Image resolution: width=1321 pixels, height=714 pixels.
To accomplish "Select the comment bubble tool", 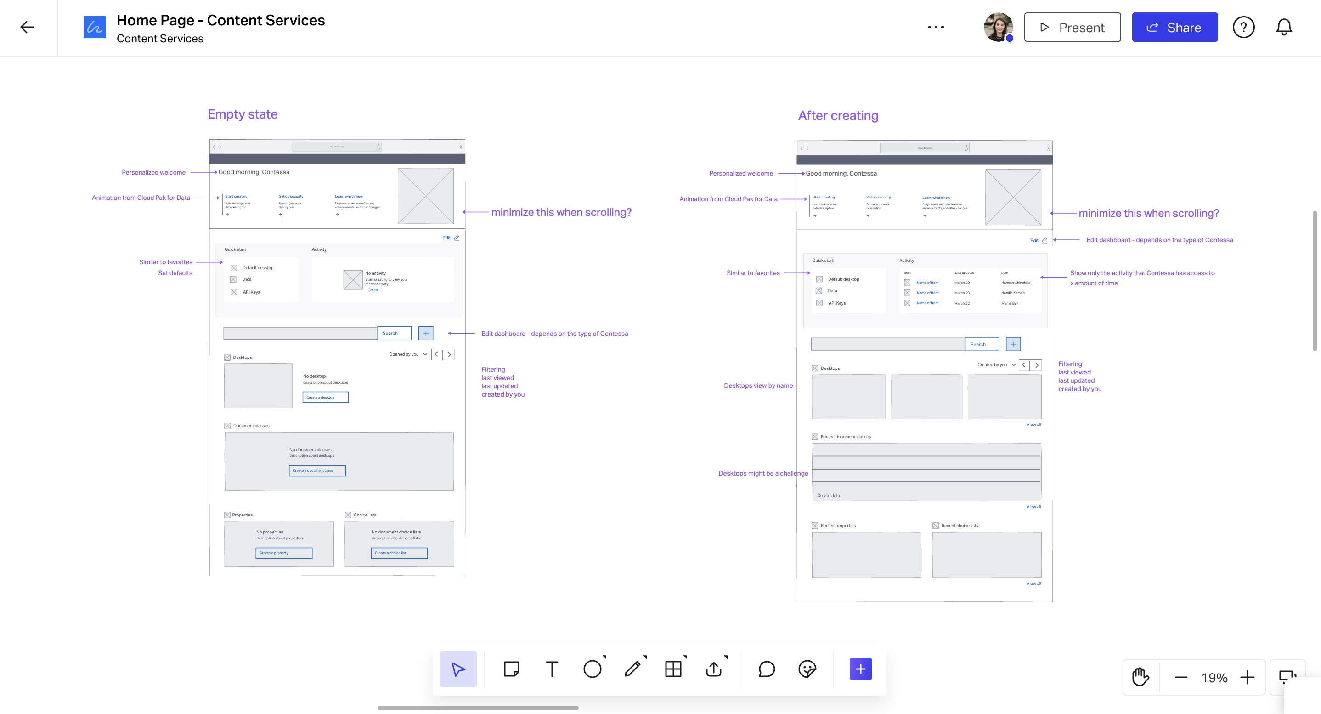I will point(767,669).
